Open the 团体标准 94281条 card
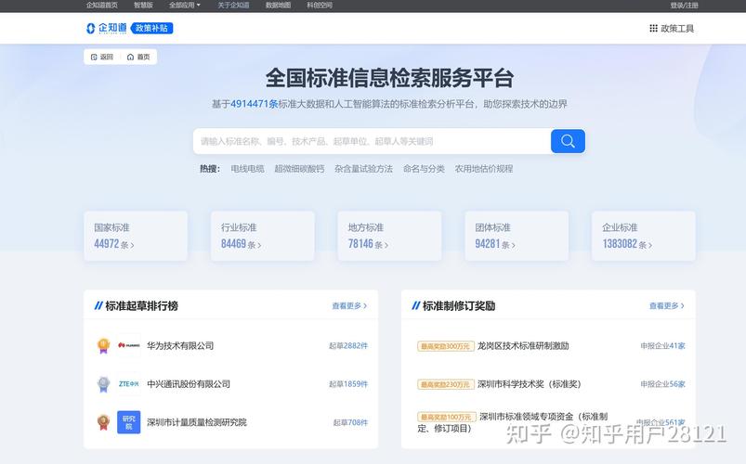The image size is (746, 464). coord(517,236)
